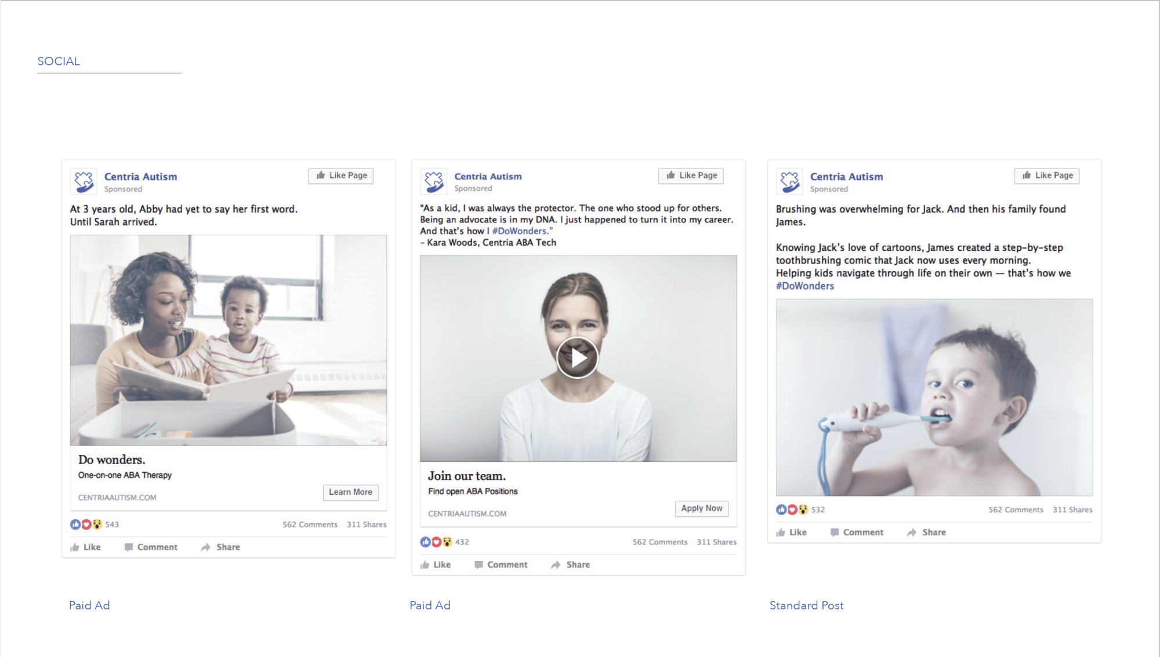Click the red heart reaction beside 543
Viewport: 1160px width, 657px height.
point(86,524)
